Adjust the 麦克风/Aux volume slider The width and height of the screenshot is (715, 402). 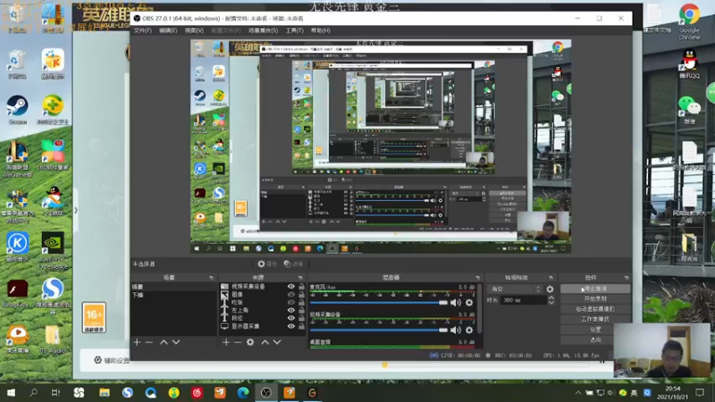pyautogui.click(x=379, y=303)
